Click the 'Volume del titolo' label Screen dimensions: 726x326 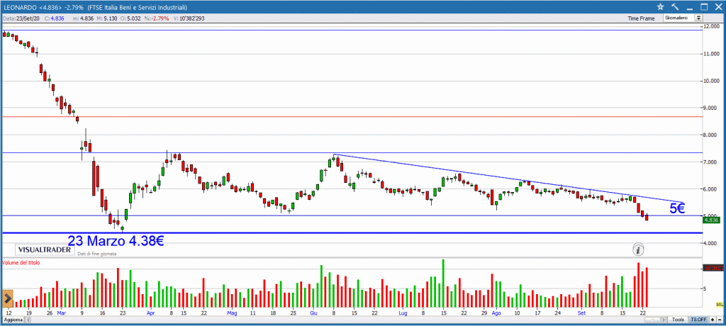[21, 262]
